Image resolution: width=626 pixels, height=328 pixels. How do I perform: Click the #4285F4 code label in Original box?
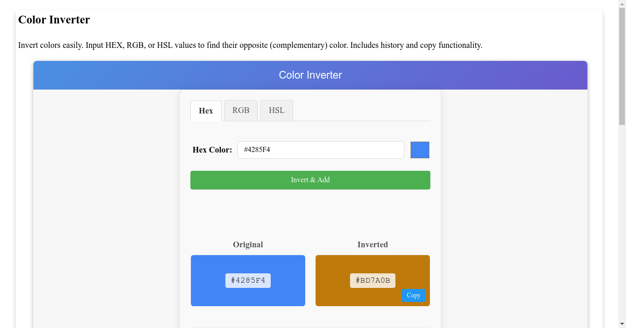[248, 281]
